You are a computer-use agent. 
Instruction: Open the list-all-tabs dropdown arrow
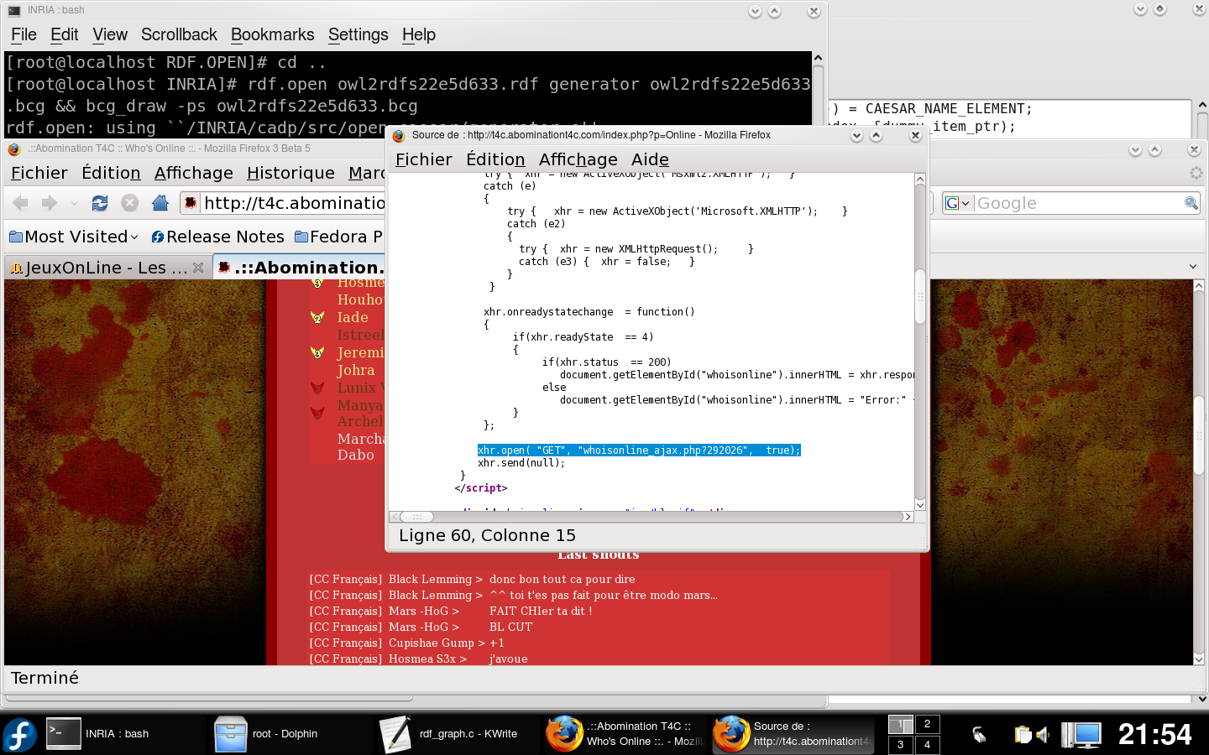[x=1193, y=267]
